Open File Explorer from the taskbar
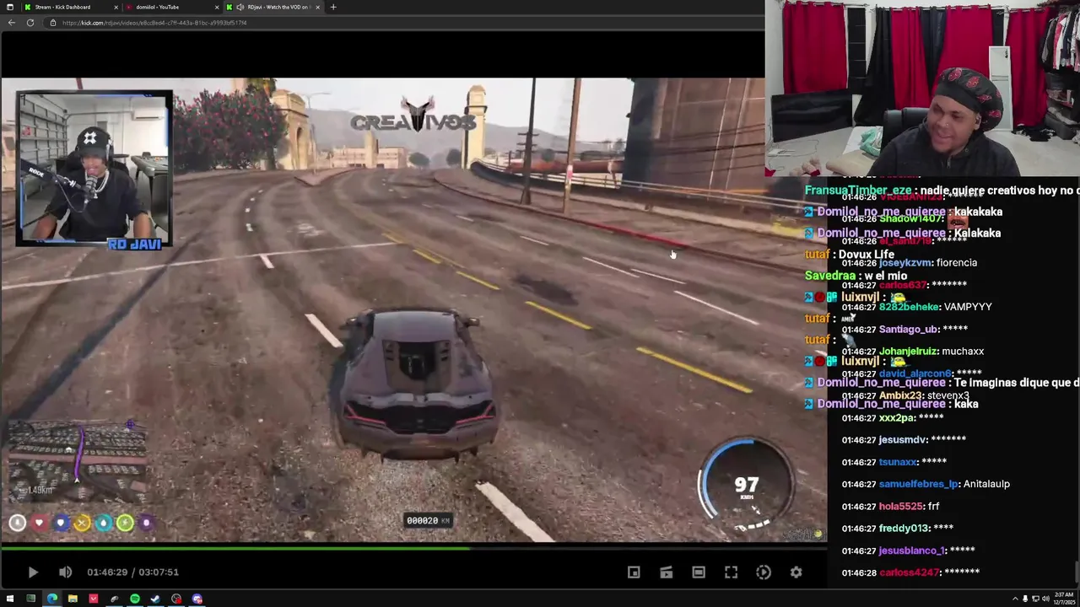Screen dimensions: 1080x607 point(73,599)
